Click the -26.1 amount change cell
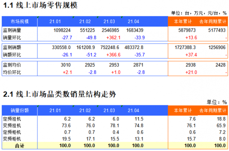The width and height of the screenshot is (229, 151). tap(67, 55)
